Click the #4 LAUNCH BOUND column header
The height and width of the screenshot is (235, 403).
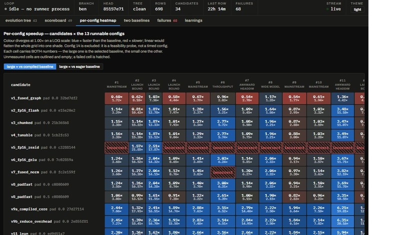[x=173, y=84]
